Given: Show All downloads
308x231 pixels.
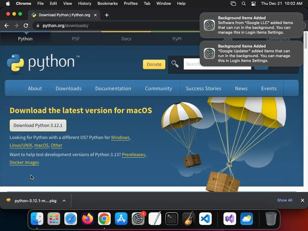Looking at the screenshot, I should [x=285, y=200].
